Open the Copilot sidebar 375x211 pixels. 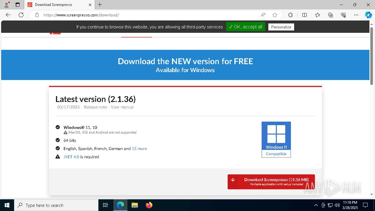[368, 15]
